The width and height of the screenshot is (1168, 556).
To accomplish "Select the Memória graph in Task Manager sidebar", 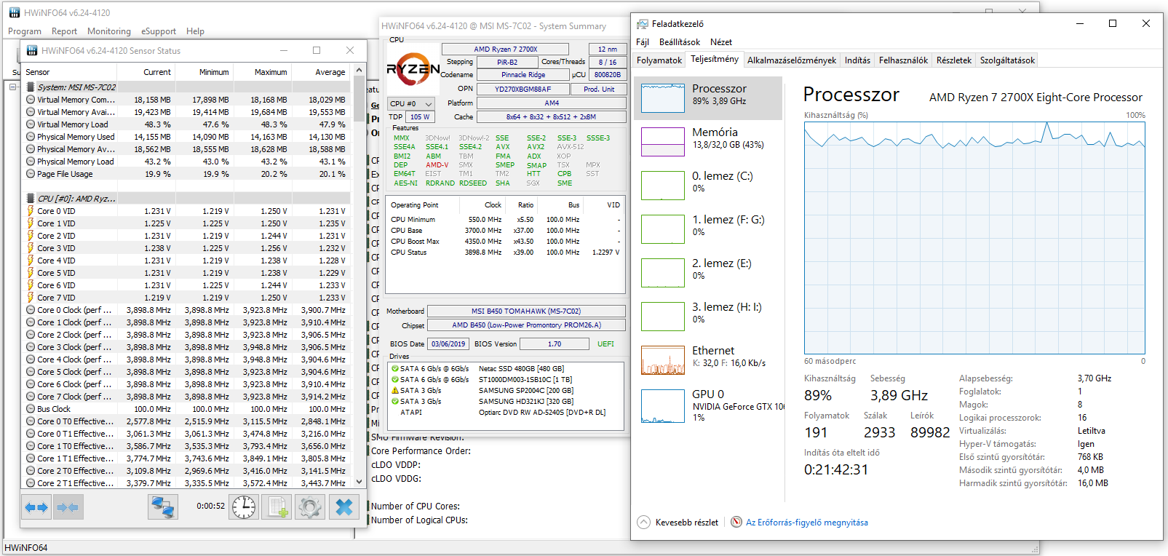I will pyautogui.click(x=663, y=141).
